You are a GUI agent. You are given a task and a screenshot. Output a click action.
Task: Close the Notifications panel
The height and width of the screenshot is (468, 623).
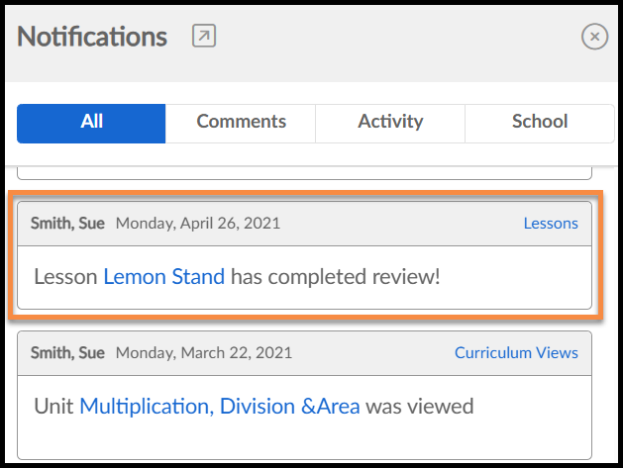tap(593, 38)
